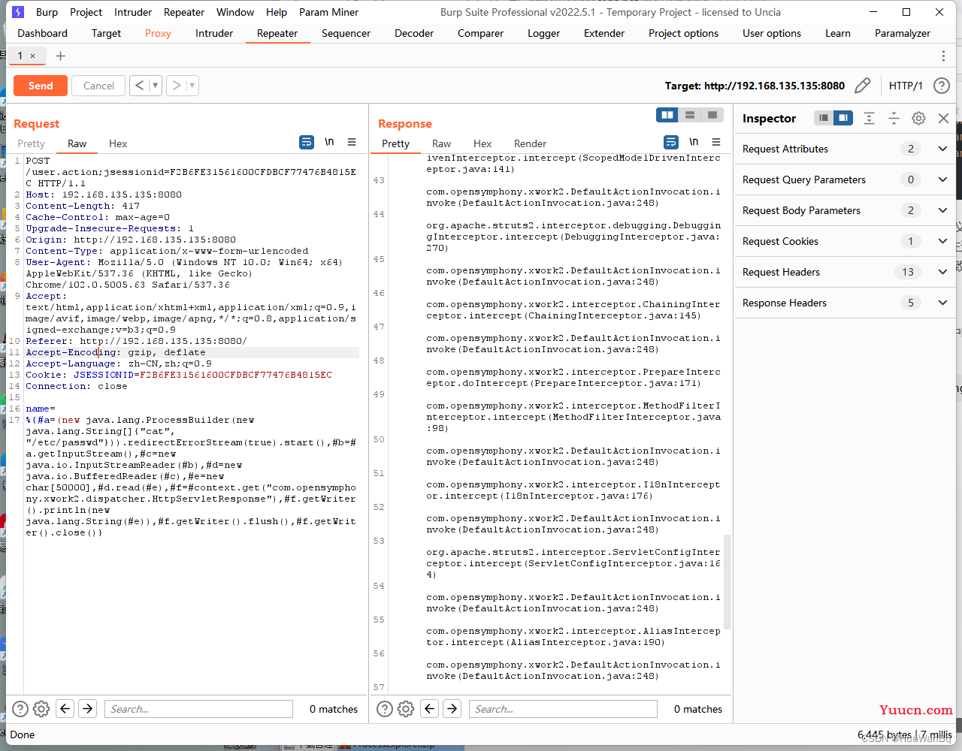Open the Paramalyzer extension tab
962x751 pixels.
tap(903, 33)
